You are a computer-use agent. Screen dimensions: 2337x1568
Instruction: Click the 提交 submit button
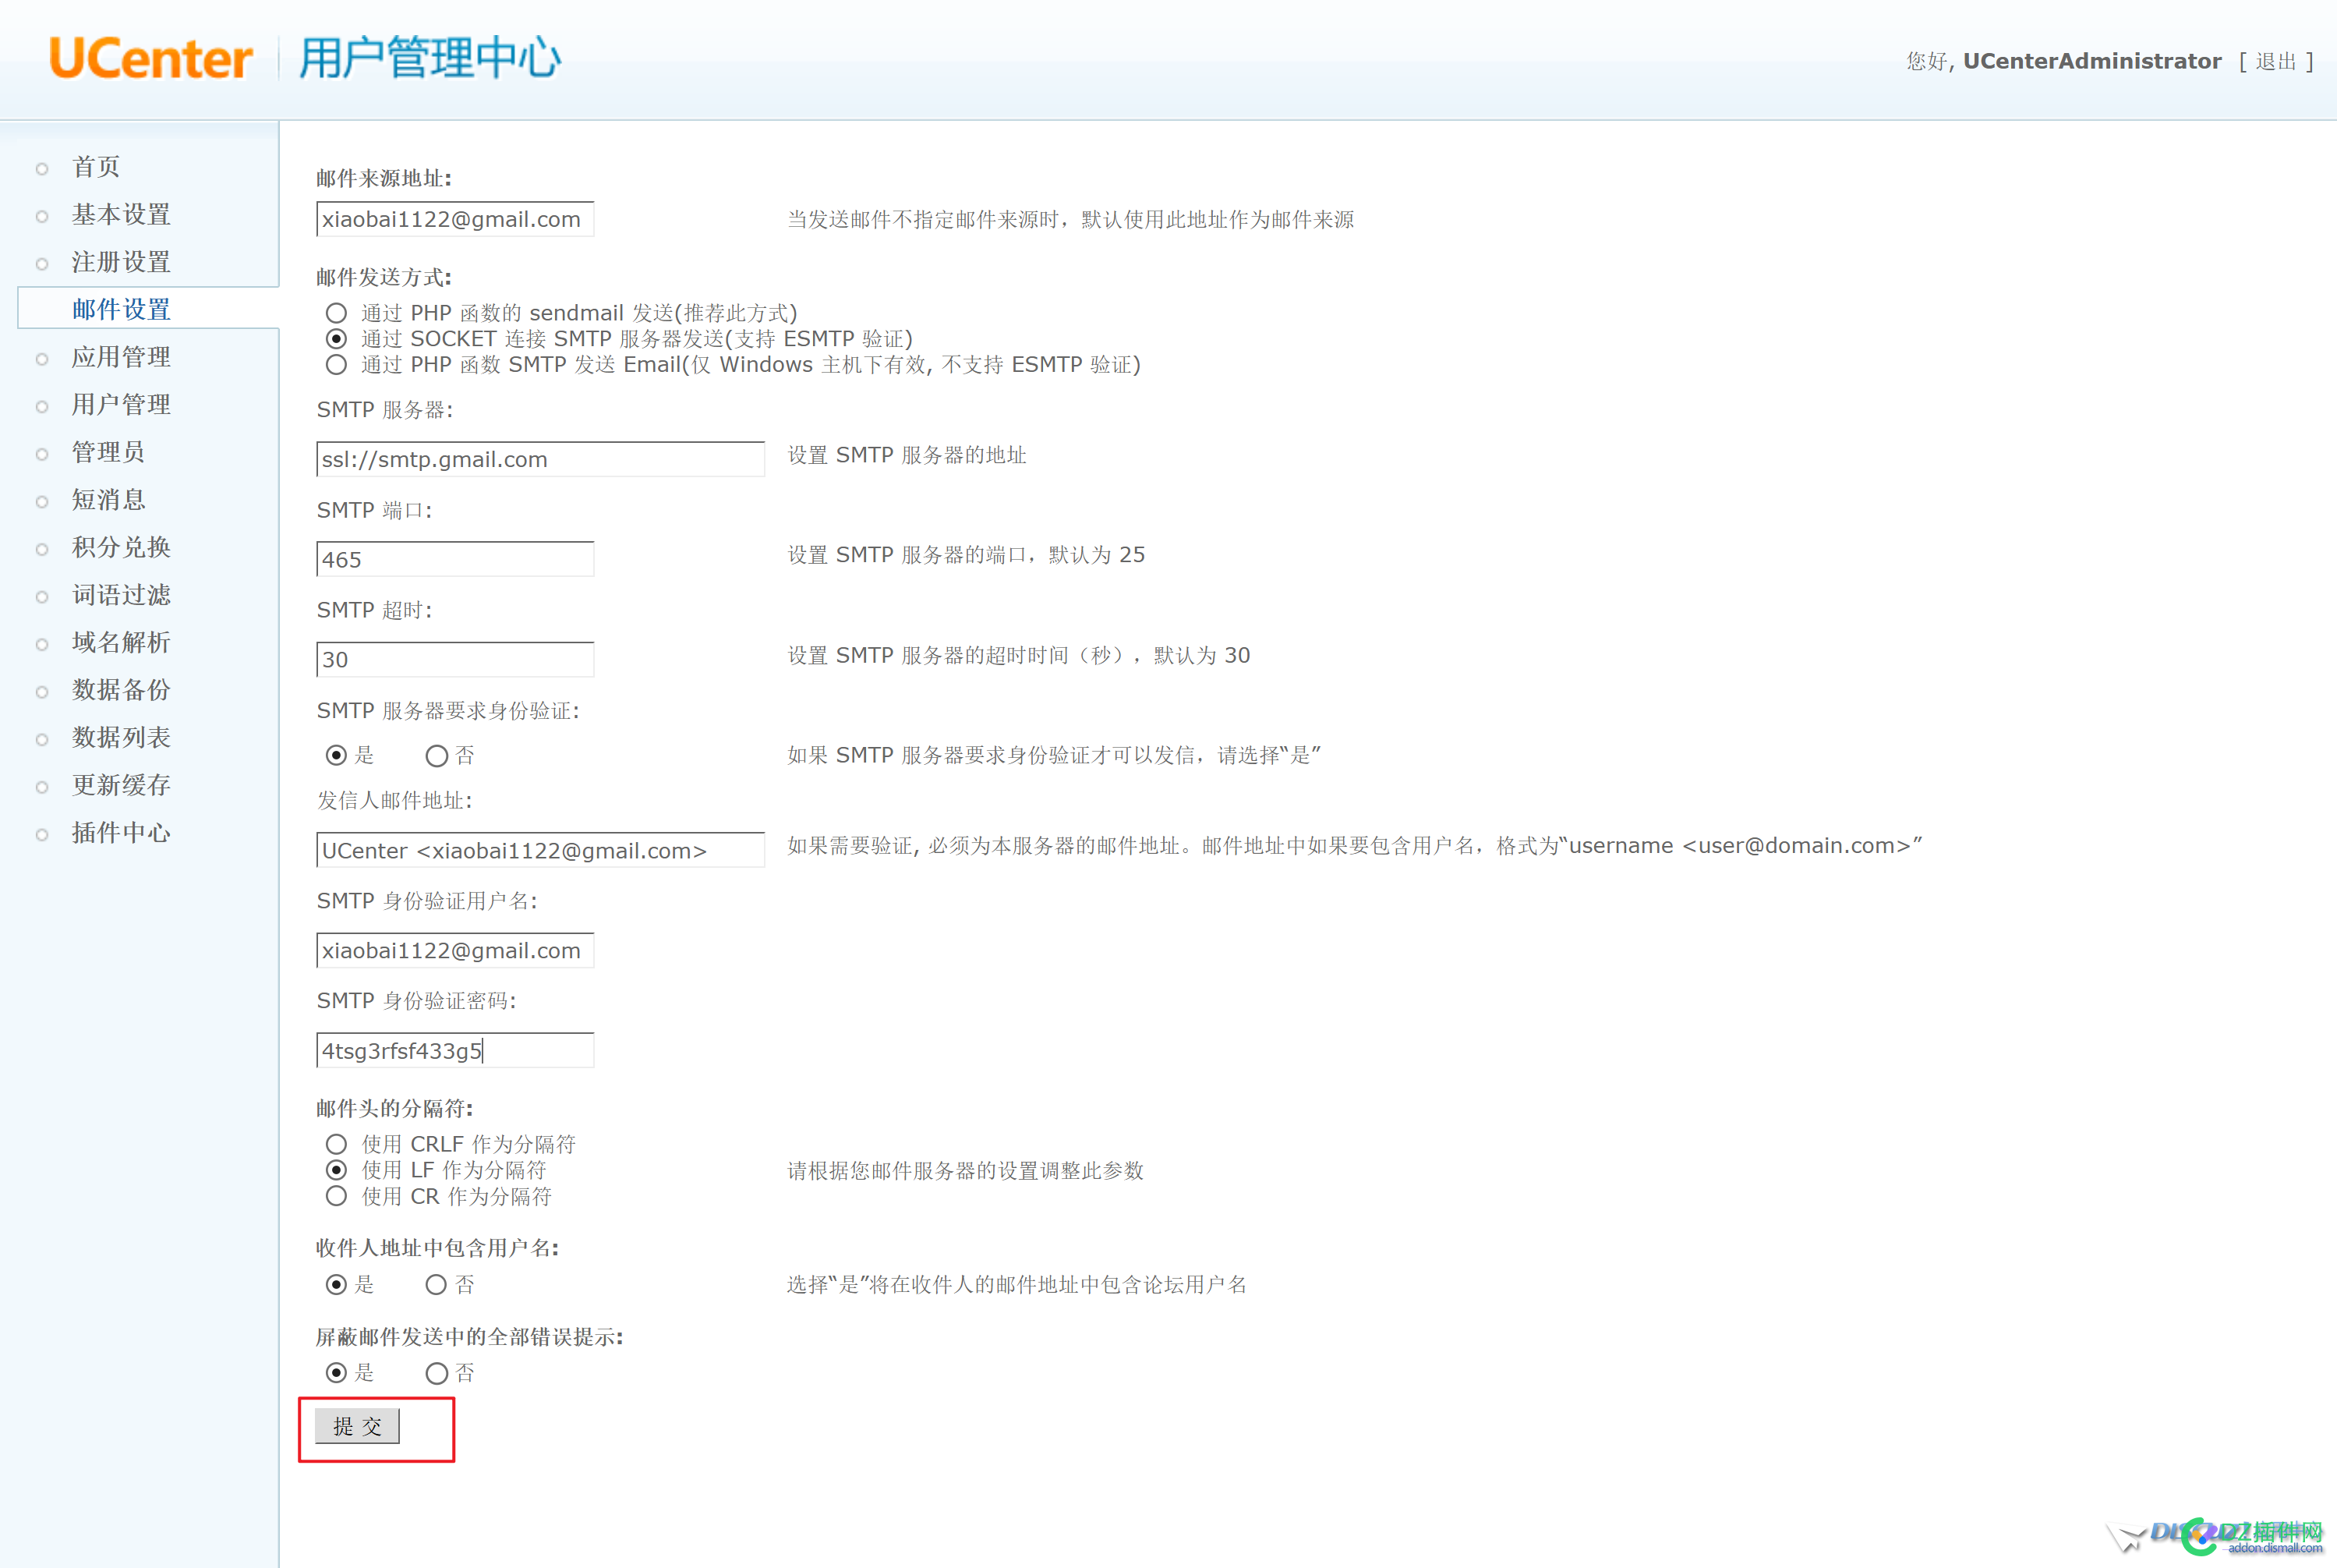357,1426
